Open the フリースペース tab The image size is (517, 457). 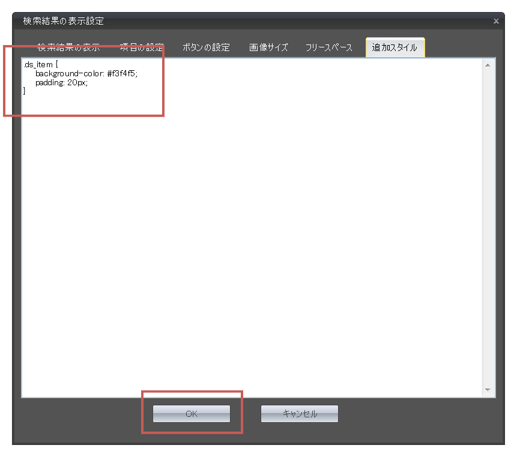pyautogui.click(x=328, y=47)
